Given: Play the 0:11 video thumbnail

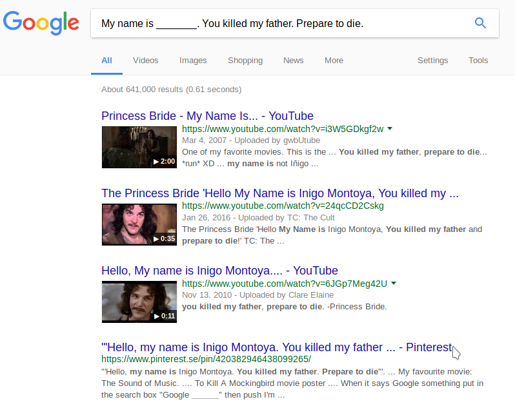Looking at the screenshot, I should (x=139, y=302).
